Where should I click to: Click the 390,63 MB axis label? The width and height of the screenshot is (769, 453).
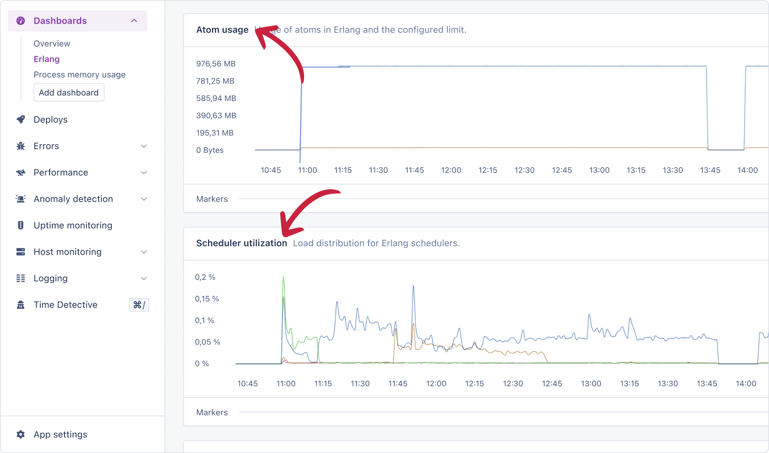click(x=216, y=116)
